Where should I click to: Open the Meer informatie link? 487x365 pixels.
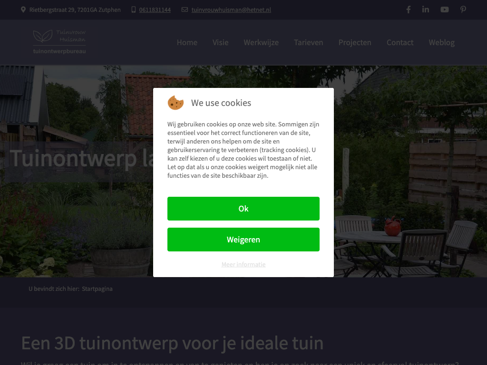(243, 264)
